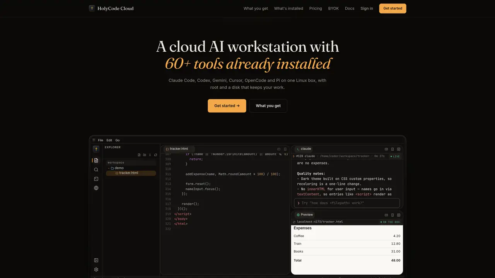Open the Explorer files icon in activity bar
This screenshot has height=278, width=495.
[96, 160]
